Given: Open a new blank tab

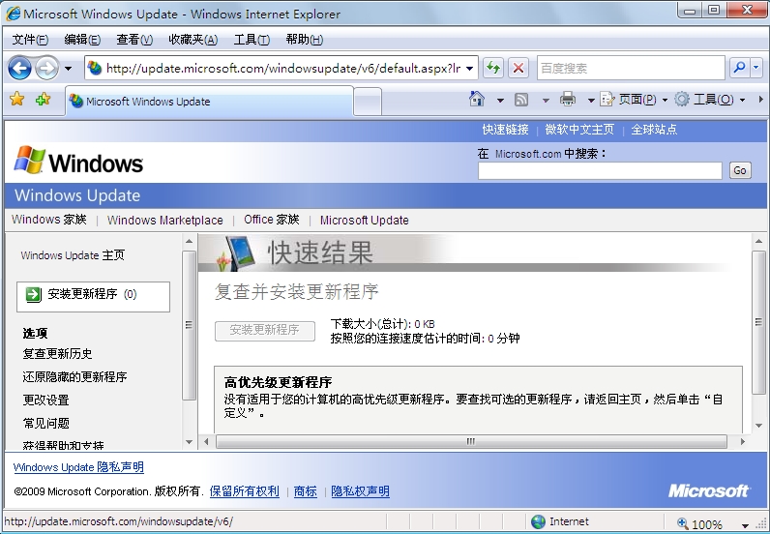Looking at the screenshot, I should pos(368,102).
